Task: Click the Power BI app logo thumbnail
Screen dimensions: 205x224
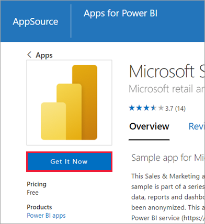Action: [69, 102]
